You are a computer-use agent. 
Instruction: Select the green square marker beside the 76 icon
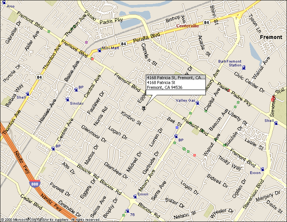point(124,215)
